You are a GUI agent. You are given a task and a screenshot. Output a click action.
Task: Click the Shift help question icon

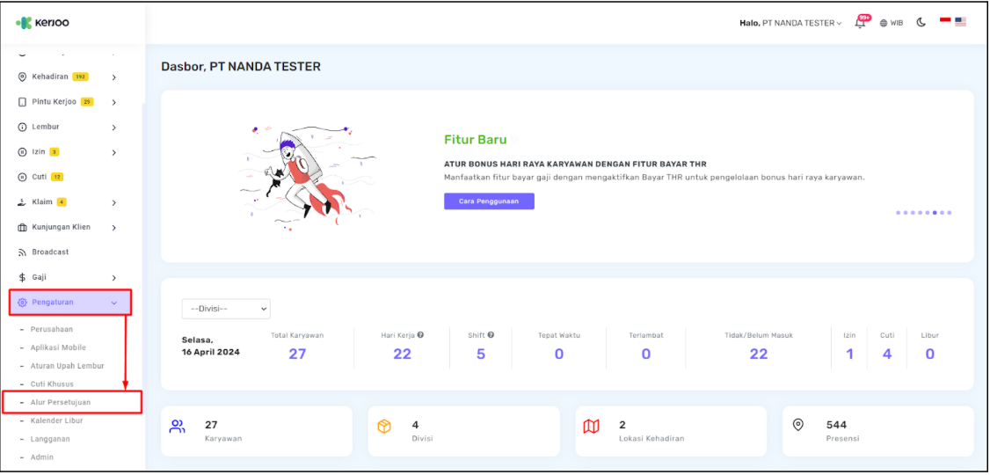[x=491, y=335]
